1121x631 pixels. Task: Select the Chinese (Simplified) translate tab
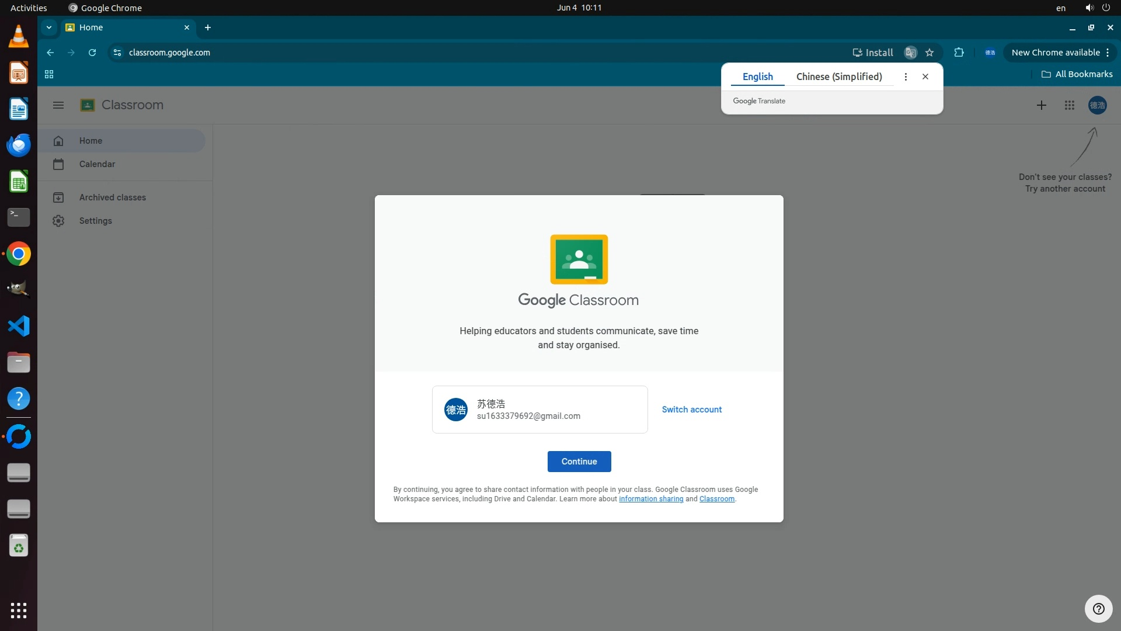(x=838, y=77)
